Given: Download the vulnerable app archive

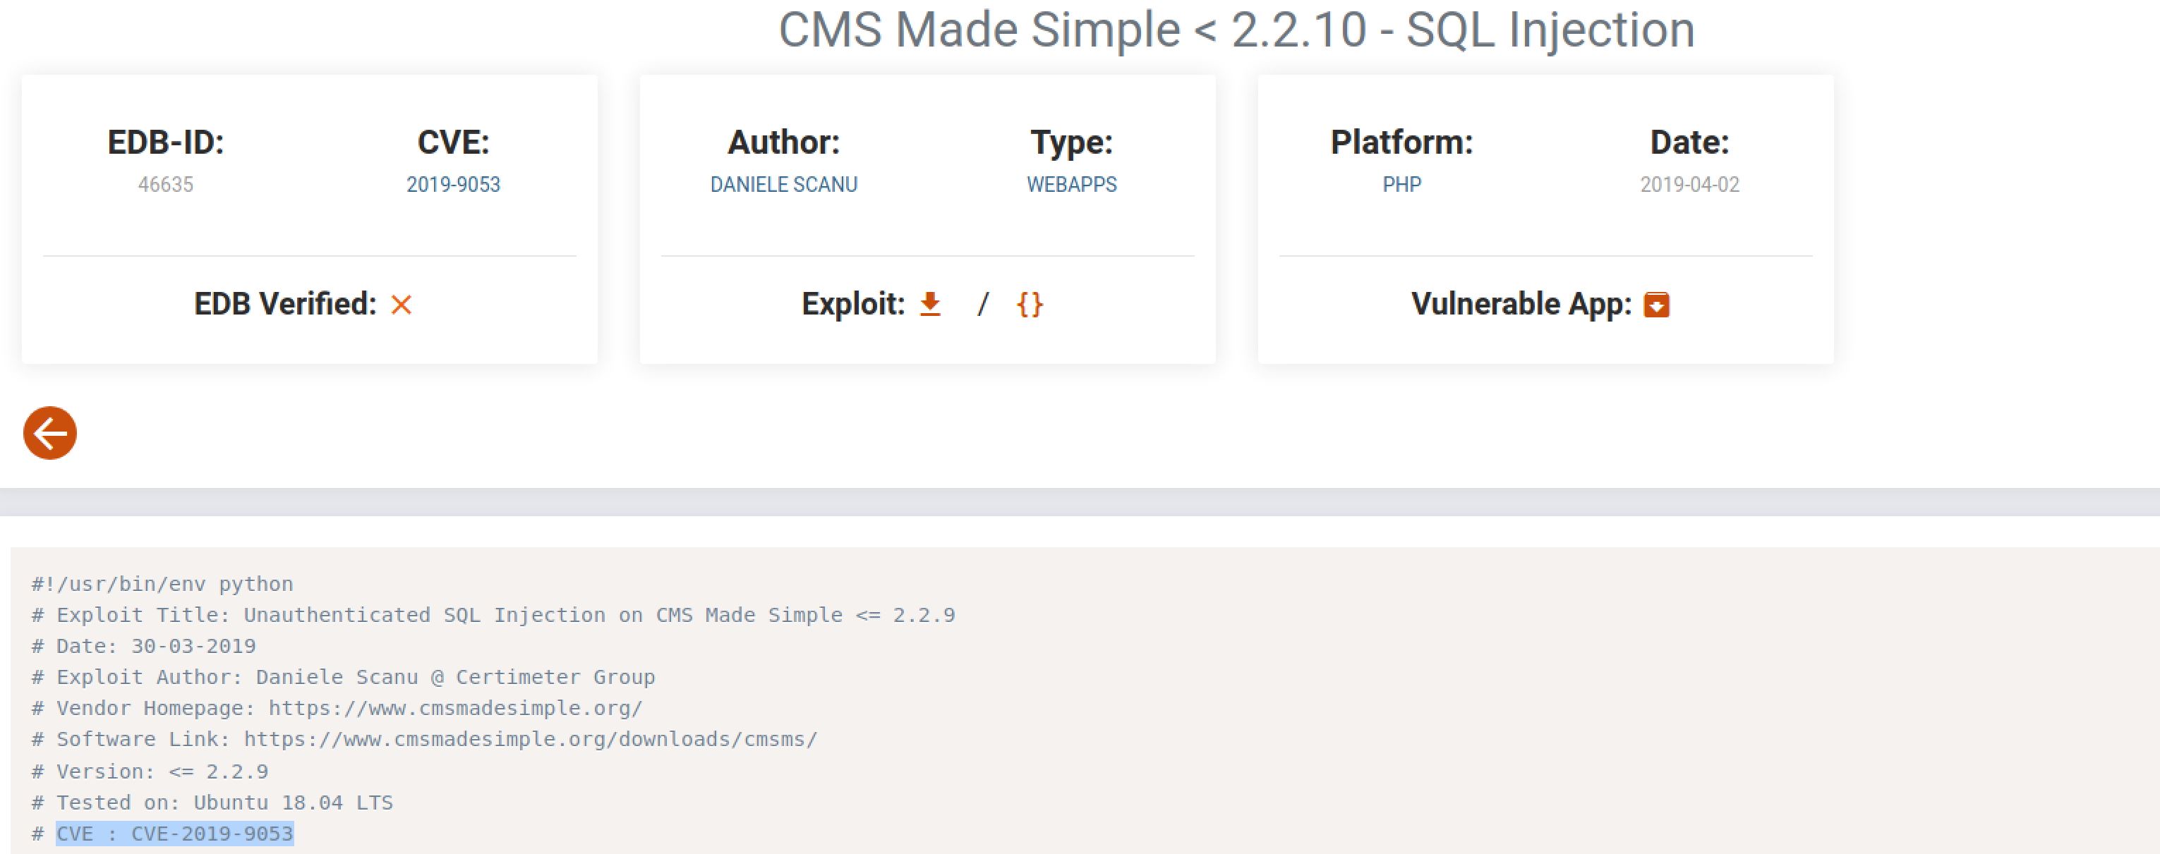Looking at the screenshot, I should pos(1656,303).
